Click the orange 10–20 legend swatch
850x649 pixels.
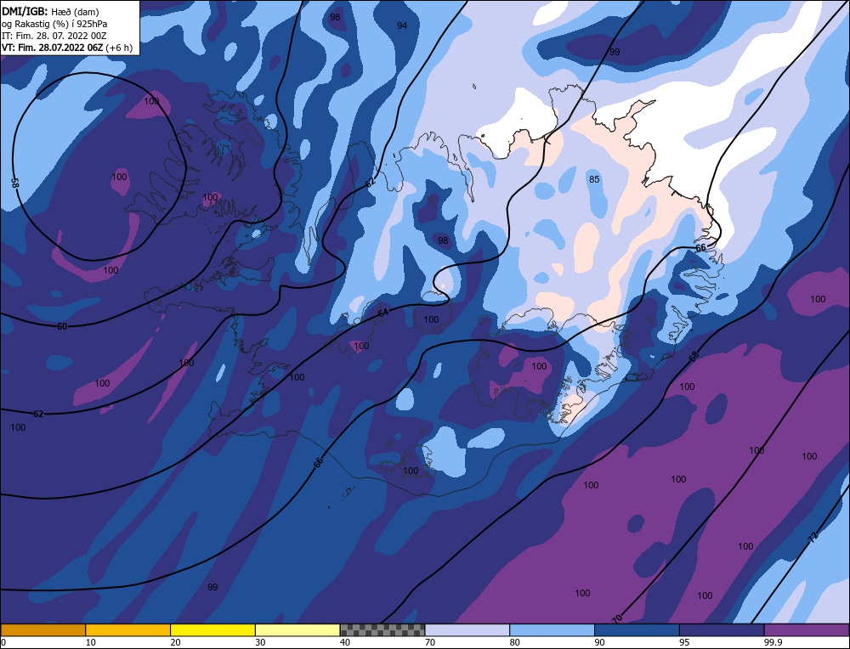tap(128, 630)
